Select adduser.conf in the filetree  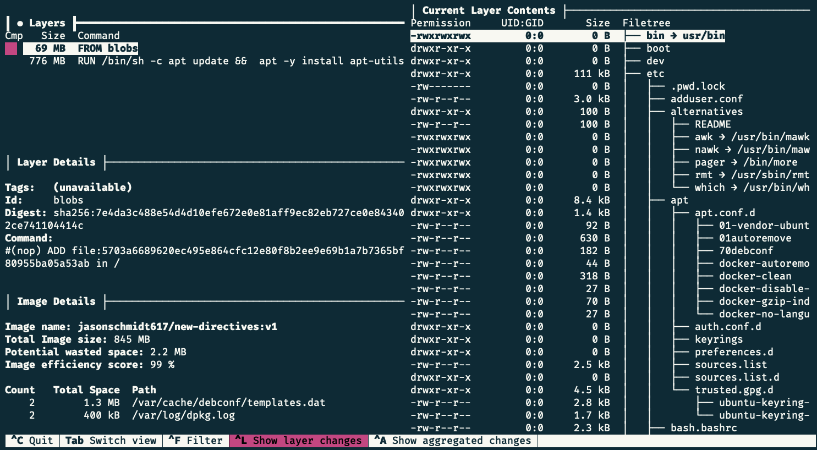coord(706,99)
